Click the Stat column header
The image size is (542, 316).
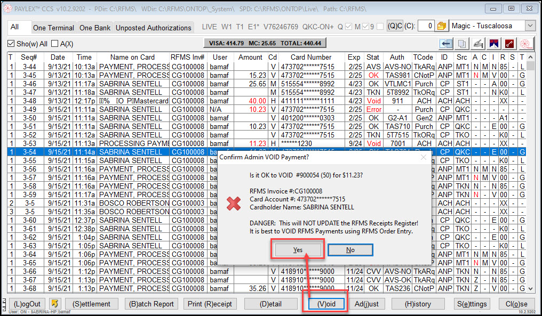372,58
